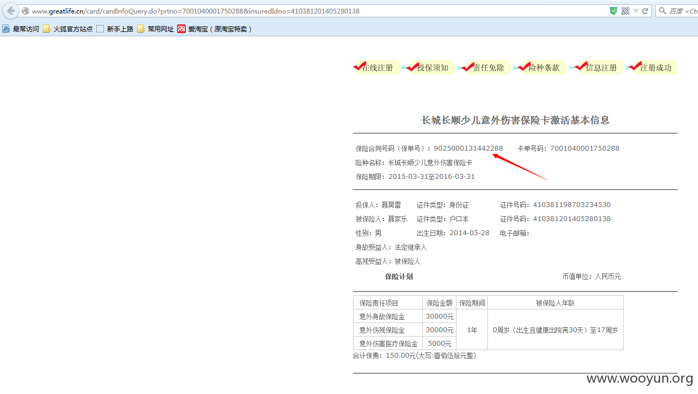Click the 被保险人年龄 column header
Viewport: 698px width, 394px height.
click(x=556, y=303)
